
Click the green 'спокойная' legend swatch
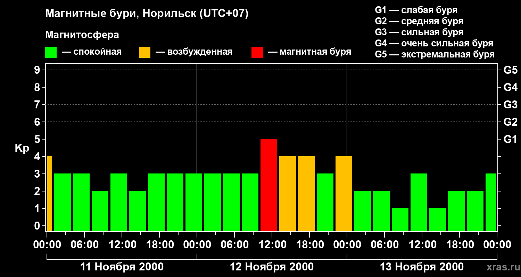point(51,52)
